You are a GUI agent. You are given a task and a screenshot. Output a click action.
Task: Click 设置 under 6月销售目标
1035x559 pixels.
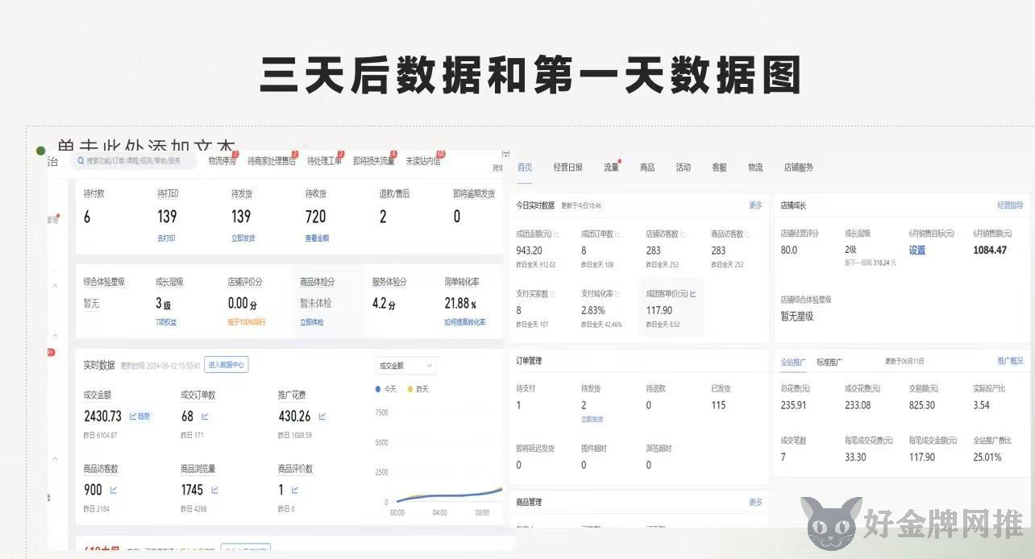click(917, 251)
